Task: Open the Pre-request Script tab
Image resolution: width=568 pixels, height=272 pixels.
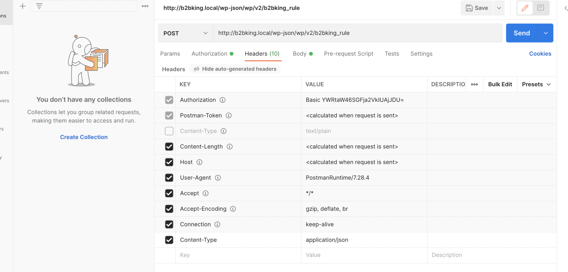Action: [x=349, y=54]
